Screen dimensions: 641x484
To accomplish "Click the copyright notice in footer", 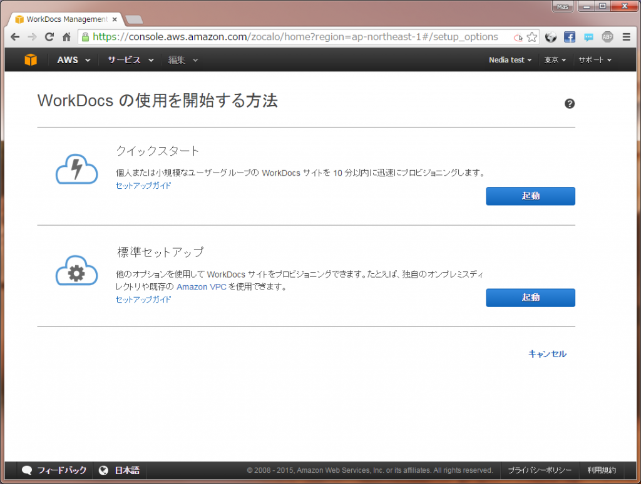I will click(369, 470).
